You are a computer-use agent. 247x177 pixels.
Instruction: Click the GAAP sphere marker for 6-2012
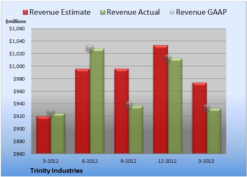[x=90, y=49]
